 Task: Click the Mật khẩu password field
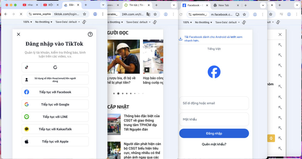[x=214, y=119]
